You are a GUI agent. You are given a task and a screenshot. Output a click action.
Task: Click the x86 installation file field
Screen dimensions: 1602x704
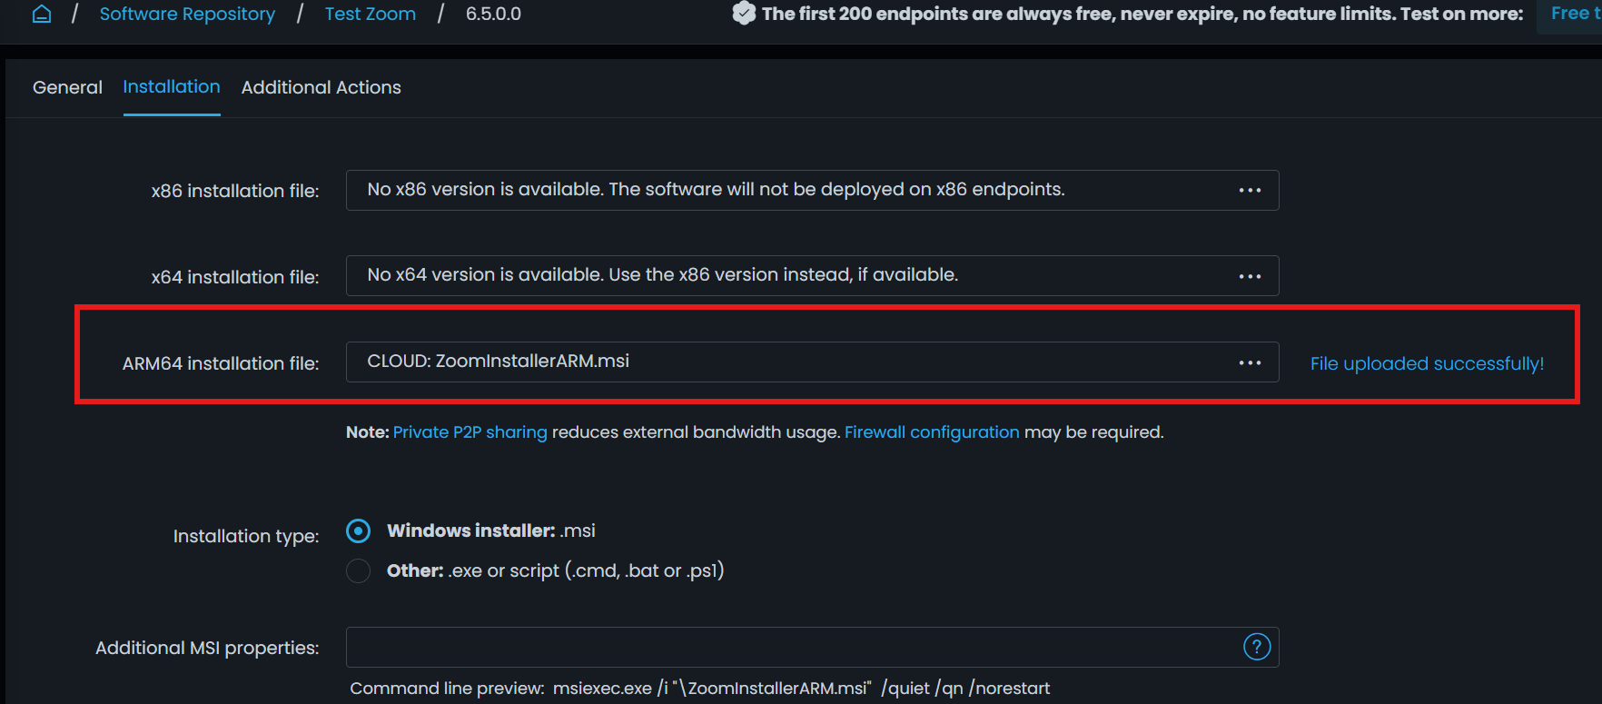pos(781,190)
